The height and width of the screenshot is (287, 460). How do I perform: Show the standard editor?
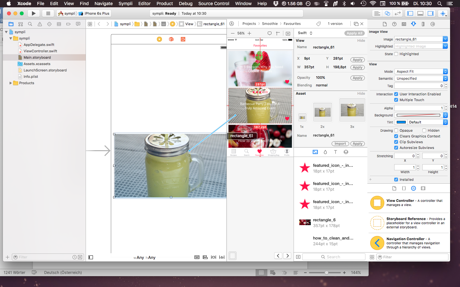click(x=377, y=13)
